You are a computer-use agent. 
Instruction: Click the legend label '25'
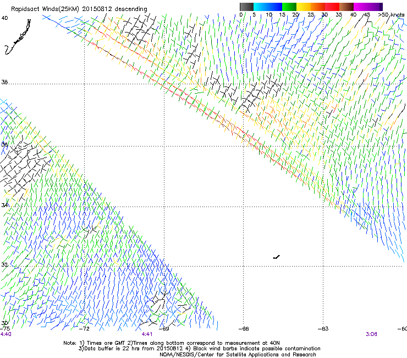pyautogui.click(x=311, y=14)
